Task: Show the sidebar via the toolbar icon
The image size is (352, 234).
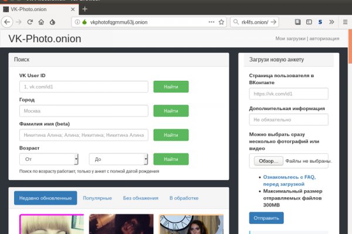Action: [309, 22]
